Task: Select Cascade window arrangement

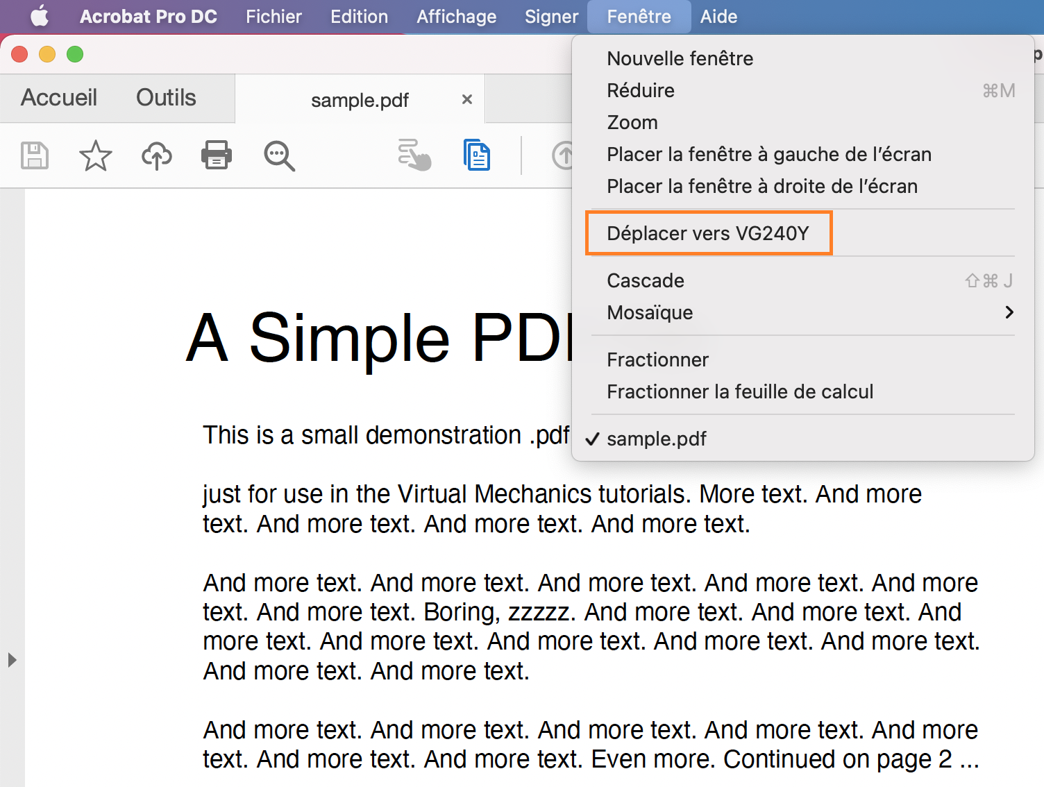Action: click(803, 280)
